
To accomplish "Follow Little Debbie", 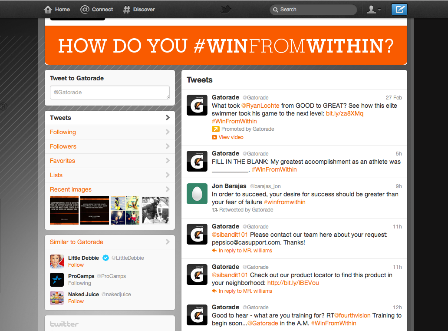I will click(76, 265).
